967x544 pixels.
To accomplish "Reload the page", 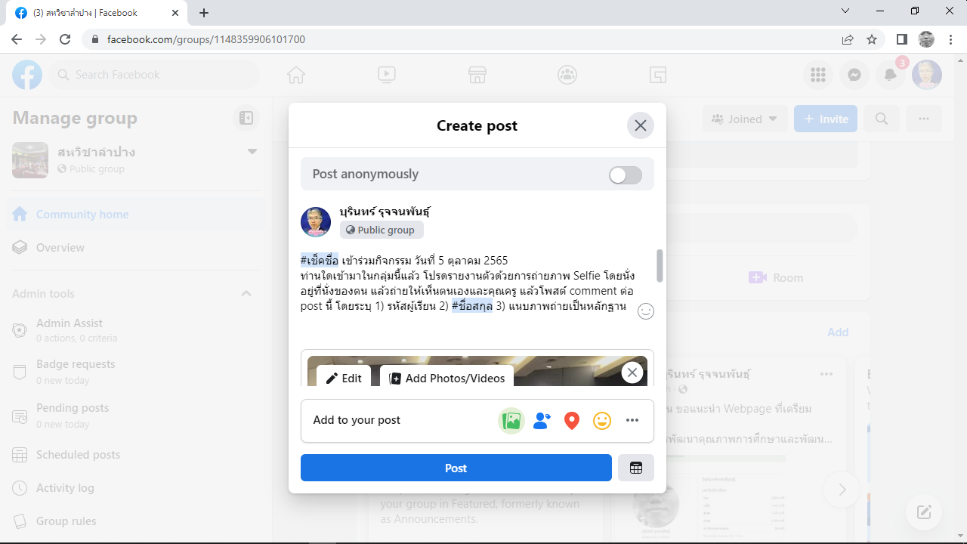I will pos(65,39).
